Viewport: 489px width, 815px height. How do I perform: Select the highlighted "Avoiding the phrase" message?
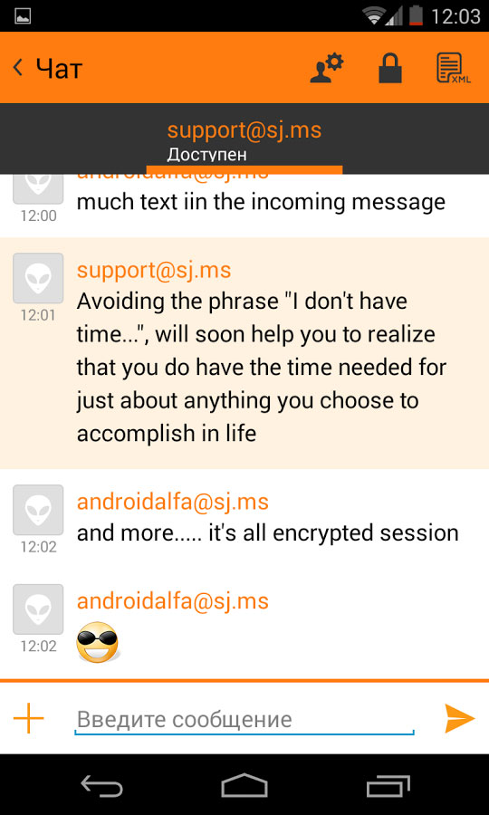(x=244, y=353)
